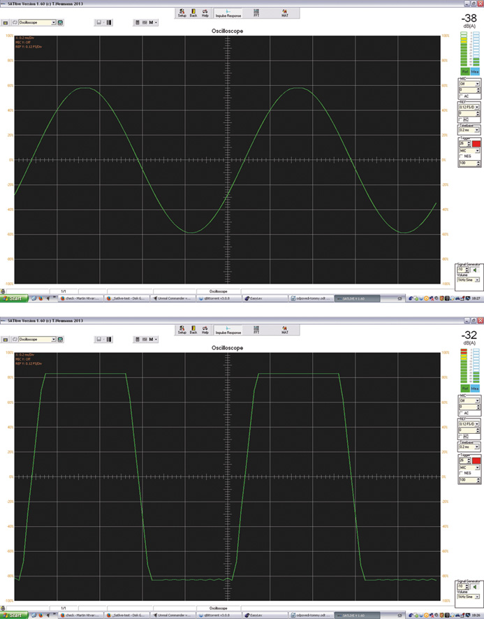This screenshot has width=484, height=619.
Task: Click '_Satlive-test' Firefox button in 18:27 taskbar
Action: pos(128,298)
